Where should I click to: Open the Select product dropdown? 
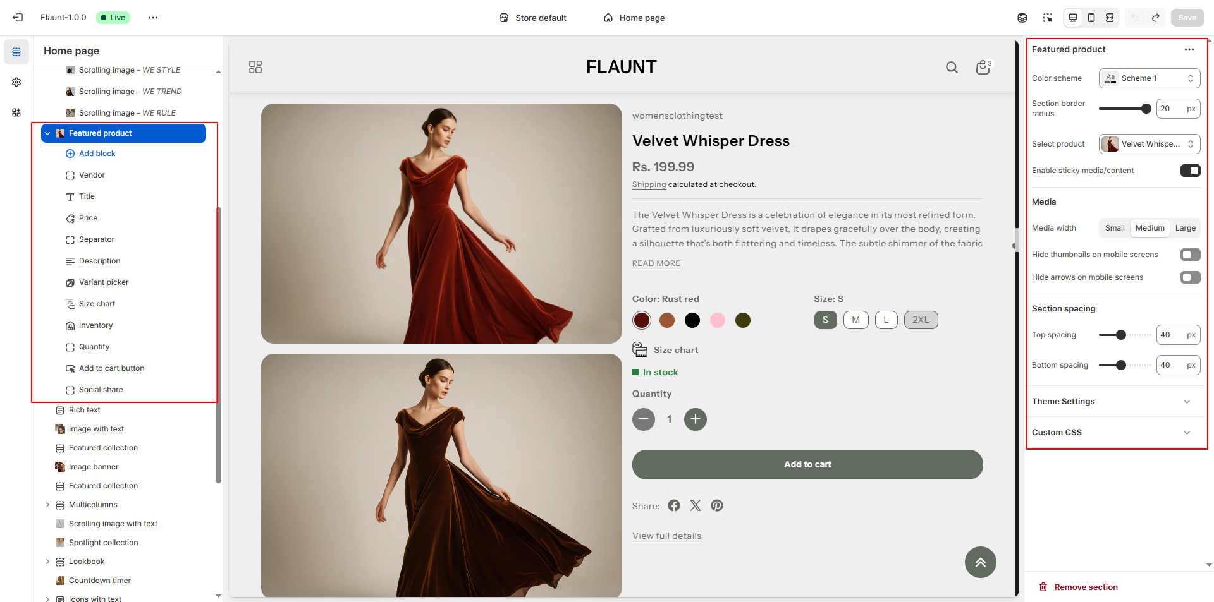pyautogui.click(x=1150, y=144)
